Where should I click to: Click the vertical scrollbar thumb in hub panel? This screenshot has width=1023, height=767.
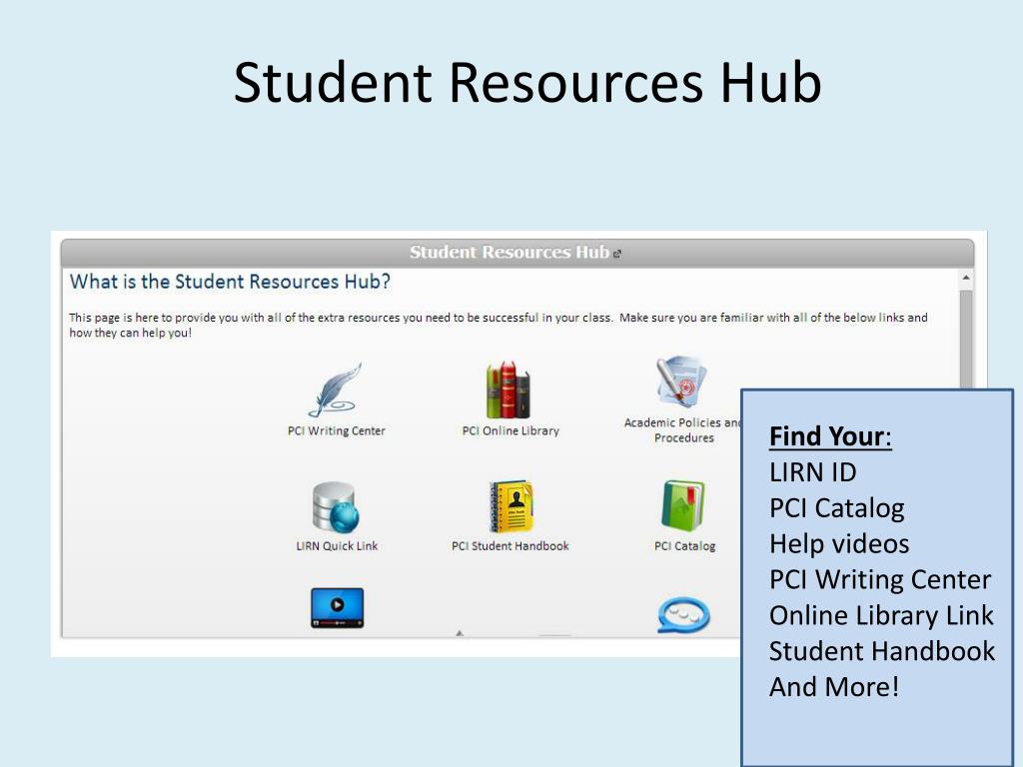[966, 340]
